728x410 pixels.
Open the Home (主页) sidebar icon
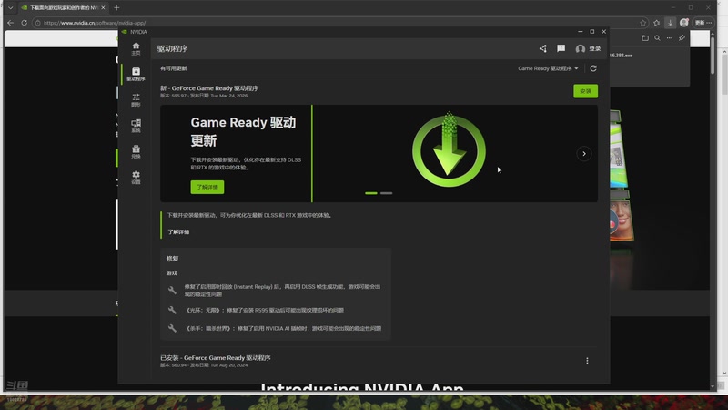[136, 48]
